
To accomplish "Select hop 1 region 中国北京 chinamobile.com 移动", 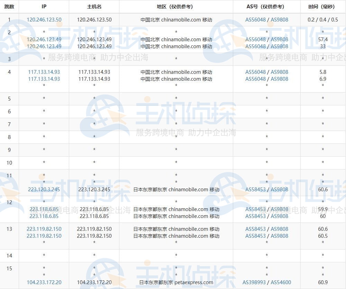I will pyautogui.click(x=176, y=20).
